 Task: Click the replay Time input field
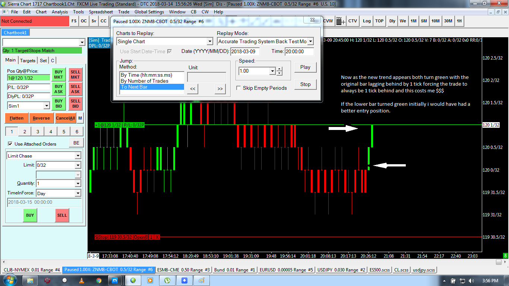tap(299, 51)
